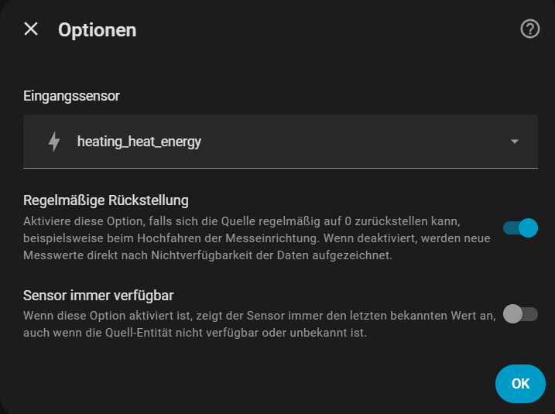This screenshot has width=555, height=414.
Task: Disable the Regelmäßige Rückstellung toggle
Action: point(520,228)
